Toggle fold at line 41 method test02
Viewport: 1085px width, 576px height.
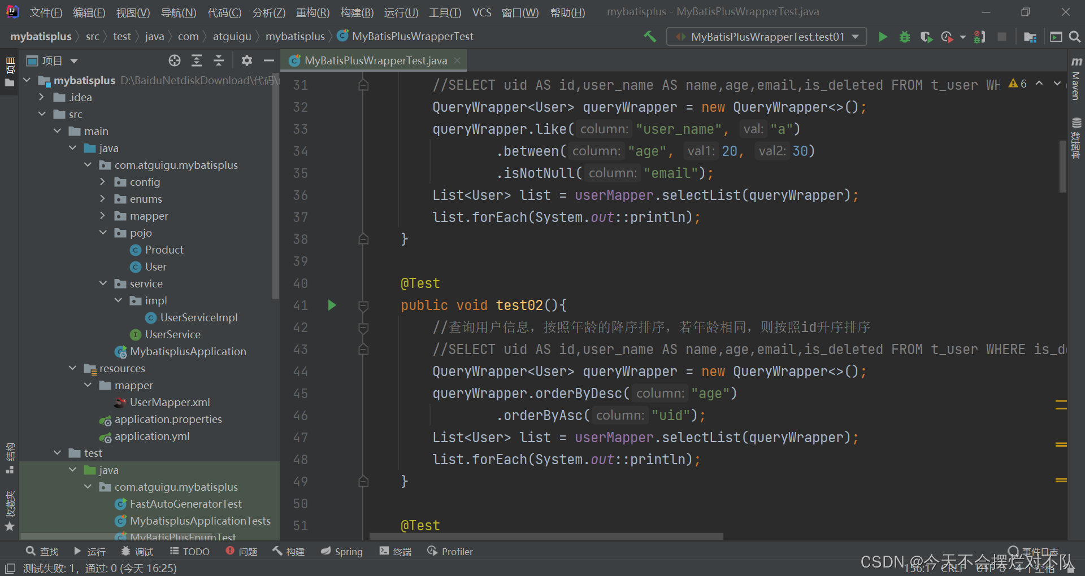click(363, 306)
